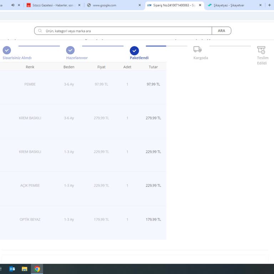This screenshot has width=274, height=274.
Task: Click the Teslim Edildi package icon
Action: click(261, 50)
